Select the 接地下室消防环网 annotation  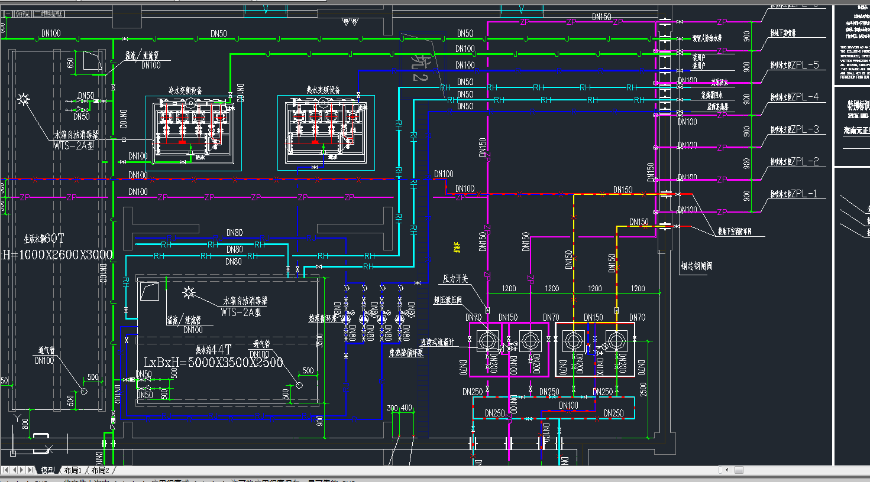[735, 232]
